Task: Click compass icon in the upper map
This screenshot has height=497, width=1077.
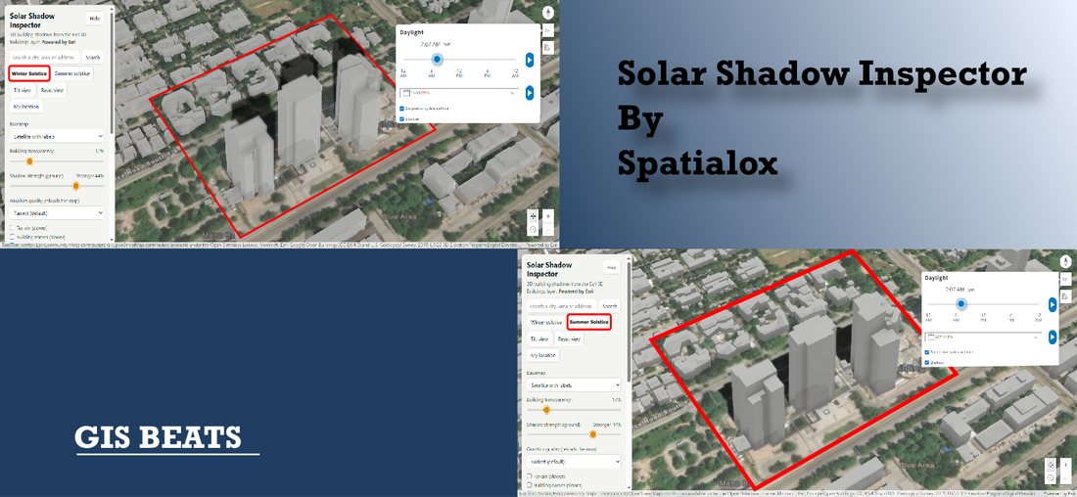Action: (548, 13)
